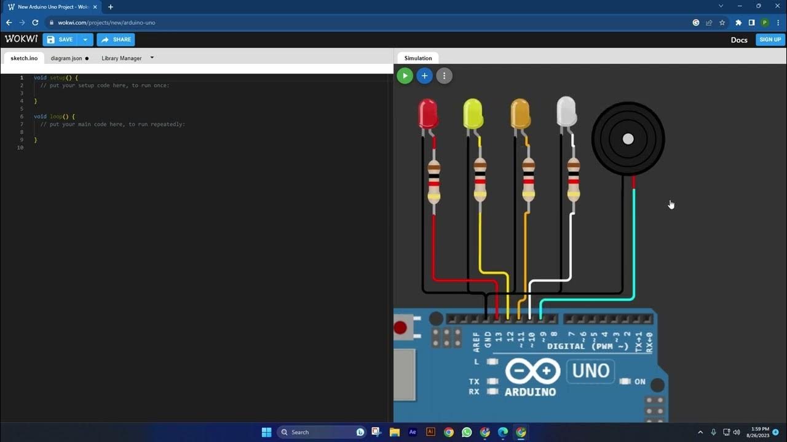The width and height of the screenshot is (787, 442).
Task: Click the Wokwi logo
Action: click(22, 39)
